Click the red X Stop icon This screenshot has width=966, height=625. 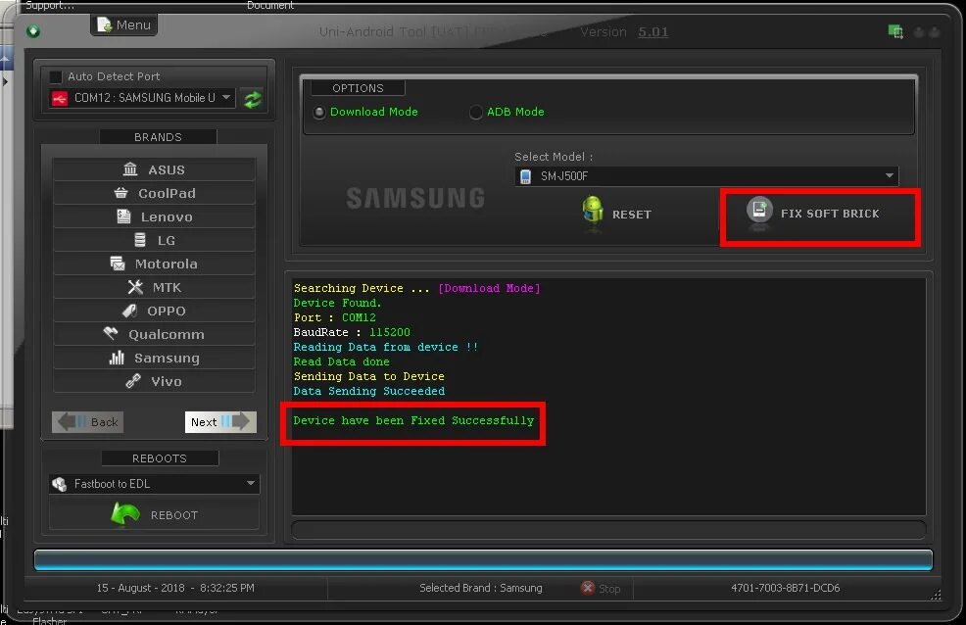tap(588, 588)
